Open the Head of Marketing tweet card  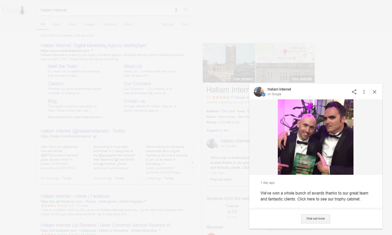point(167,163)
